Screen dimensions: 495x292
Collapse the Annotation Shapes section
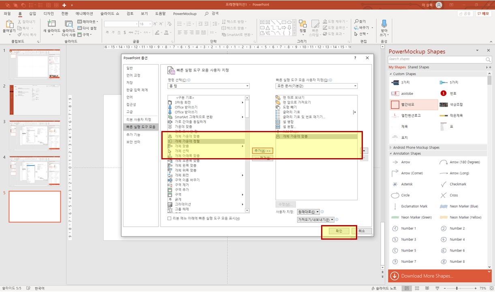coord(391,154)
